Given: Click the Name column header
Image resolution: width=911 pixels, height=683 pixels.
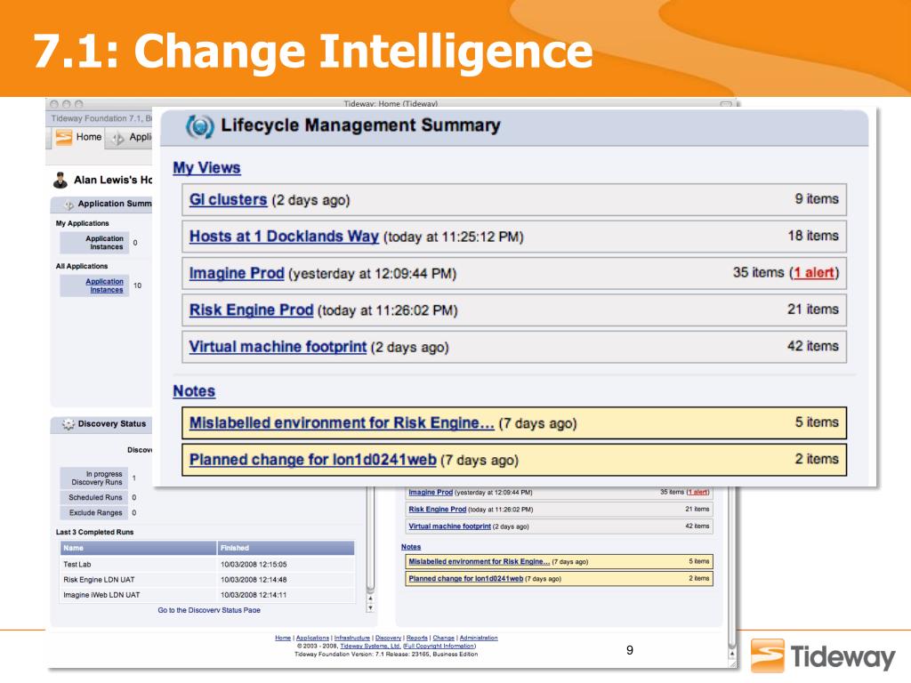Looking at the screenshot, I should 138,548.
